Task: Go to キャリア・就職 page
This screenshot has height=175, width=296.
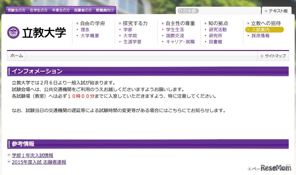Action: tap(181, 42)
